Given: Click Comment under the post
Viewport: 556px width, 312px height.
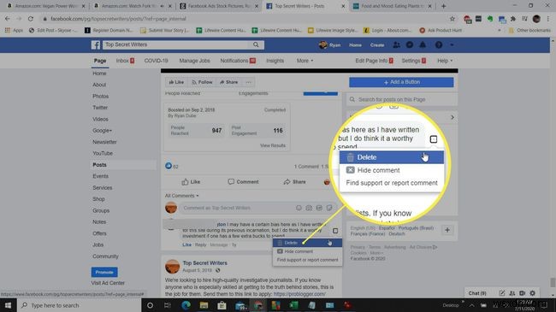Looking at the screenshot, I should 243,182.
